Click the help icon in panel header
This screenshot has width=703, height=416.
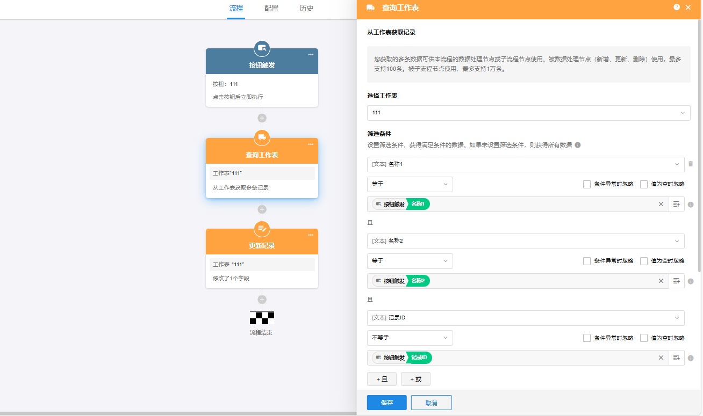point(677,7)
